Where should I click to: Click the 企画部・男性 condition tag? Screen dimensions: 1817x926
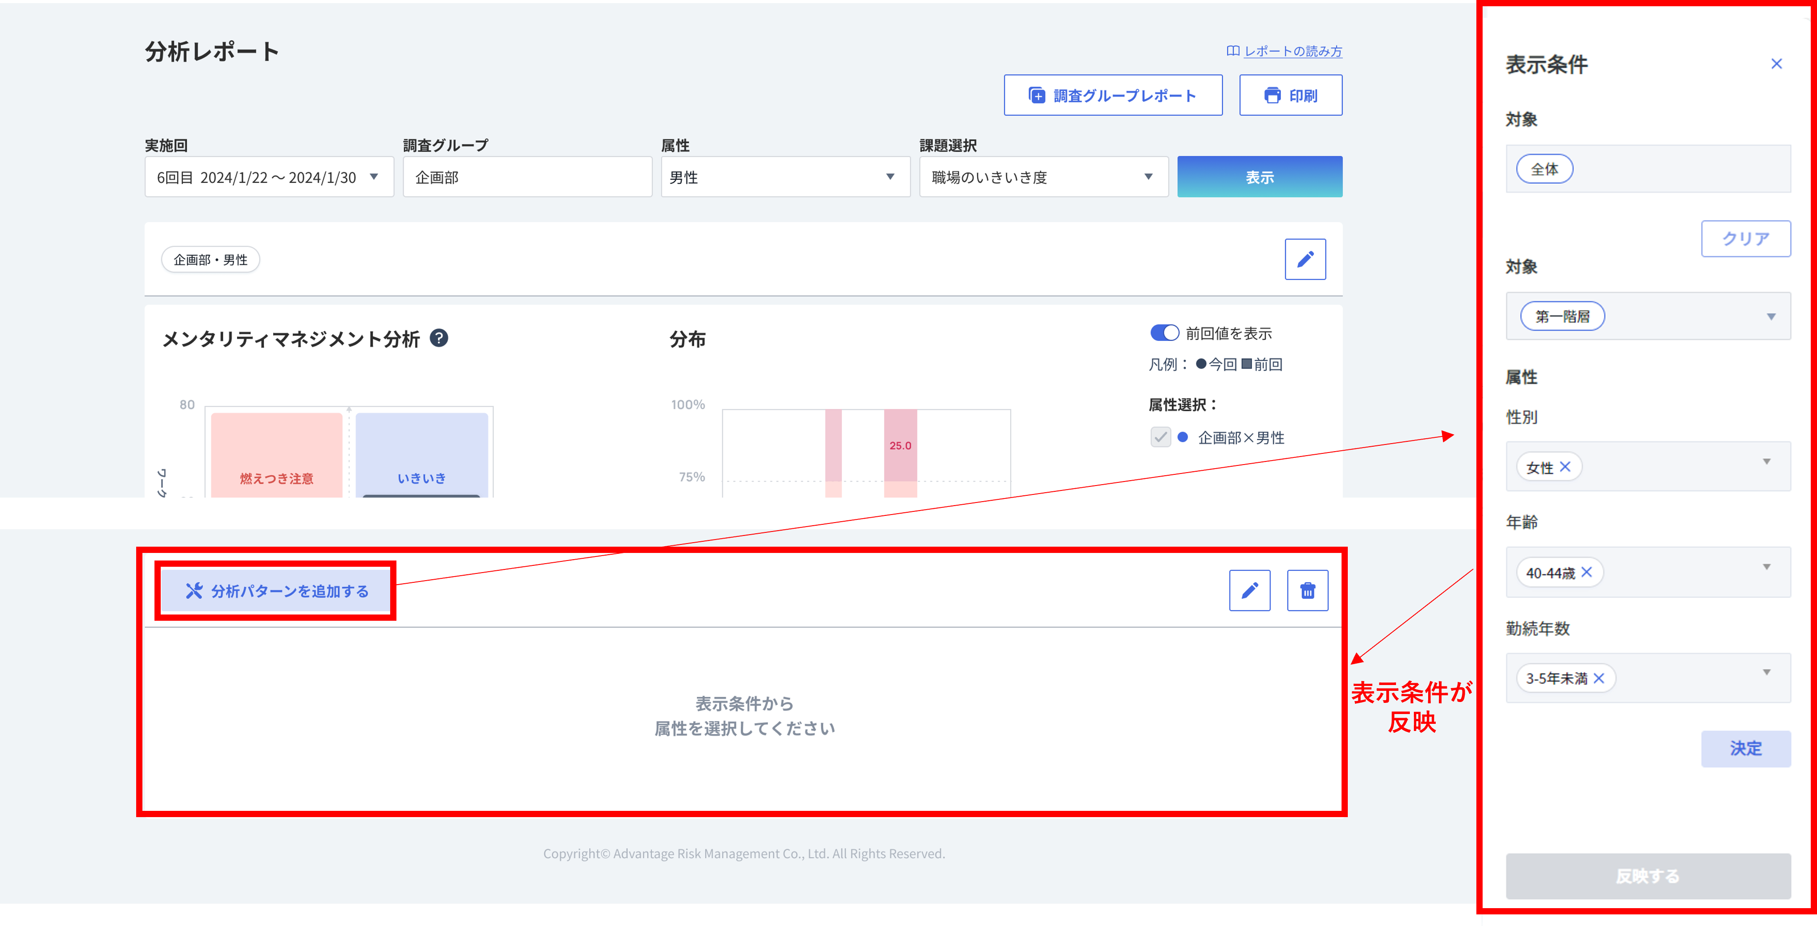210,260
